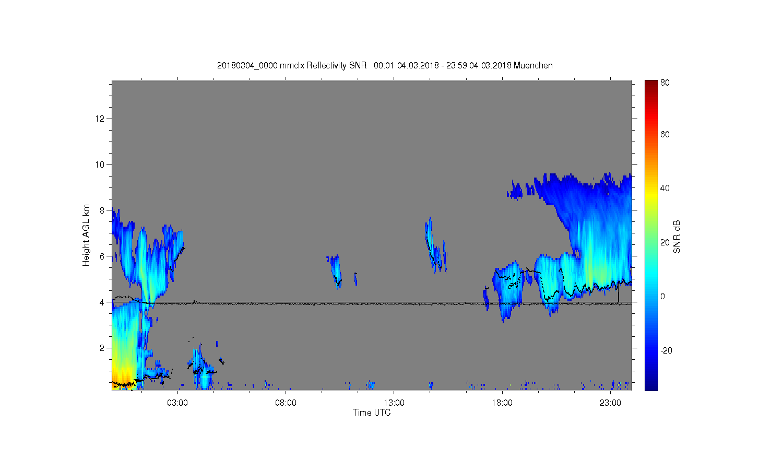Click the colorbar value -20
The image size is (783, 470).
pyautogui.click(x=666, y=350)
